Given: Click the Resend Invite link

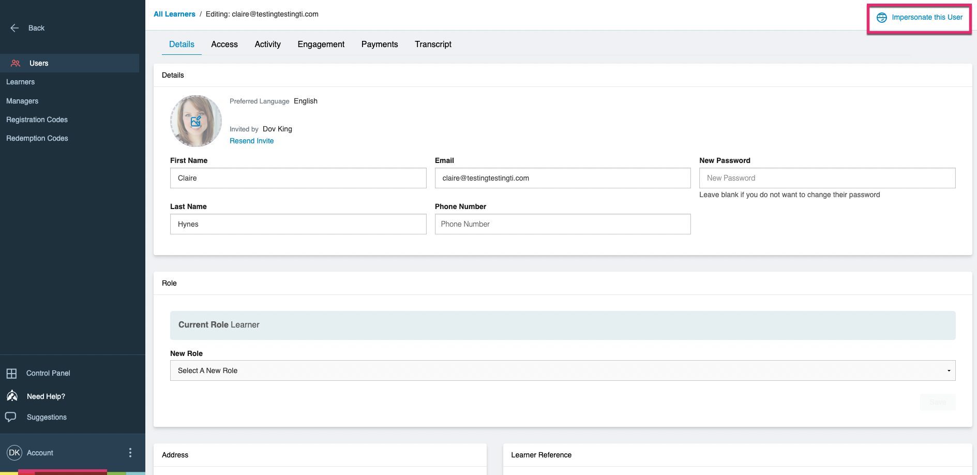Looking at the screenshot, I should [251, 140].
